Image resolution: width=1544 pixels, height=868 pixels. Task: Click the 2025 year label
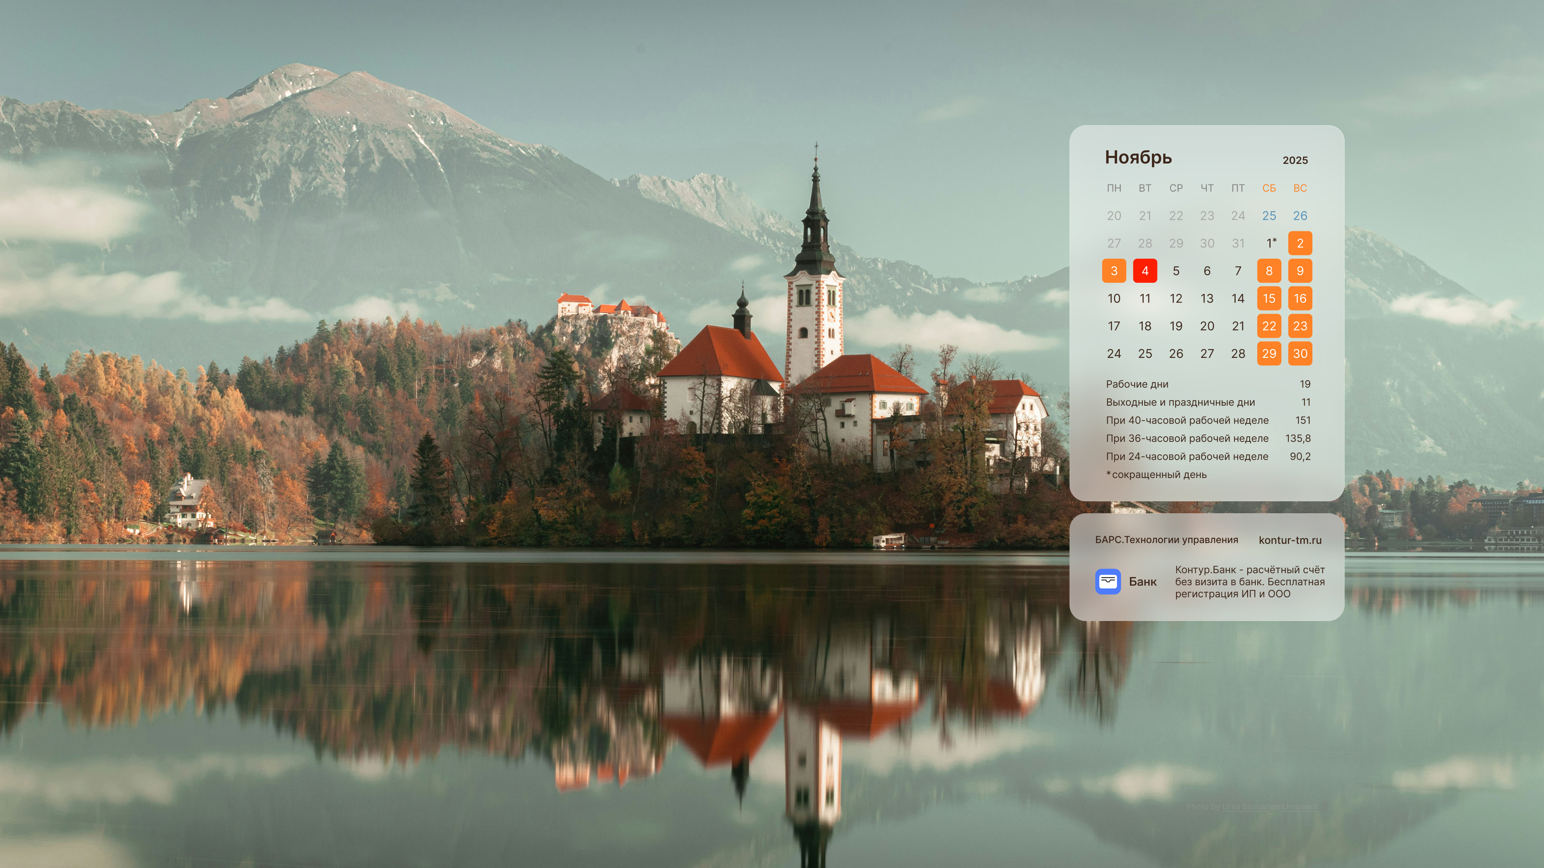(x=1295, y=160)
